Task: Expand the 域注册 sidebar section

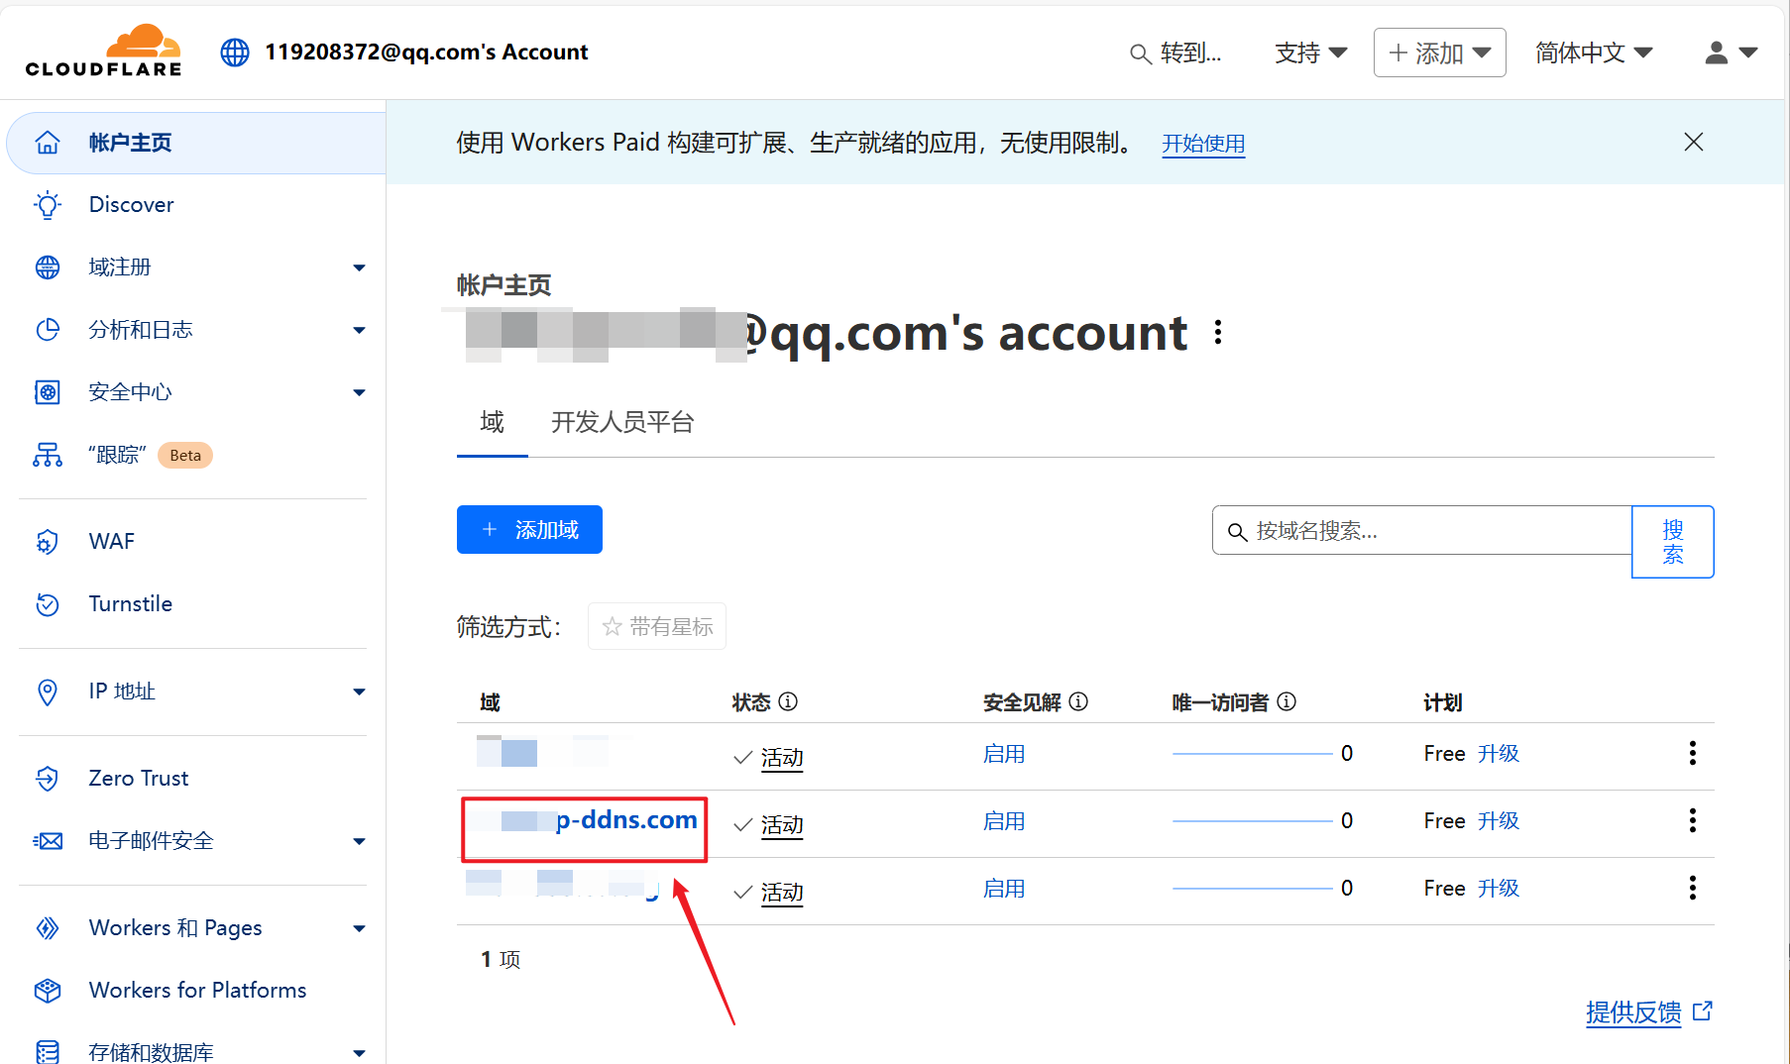Action: tap(359, 267)
